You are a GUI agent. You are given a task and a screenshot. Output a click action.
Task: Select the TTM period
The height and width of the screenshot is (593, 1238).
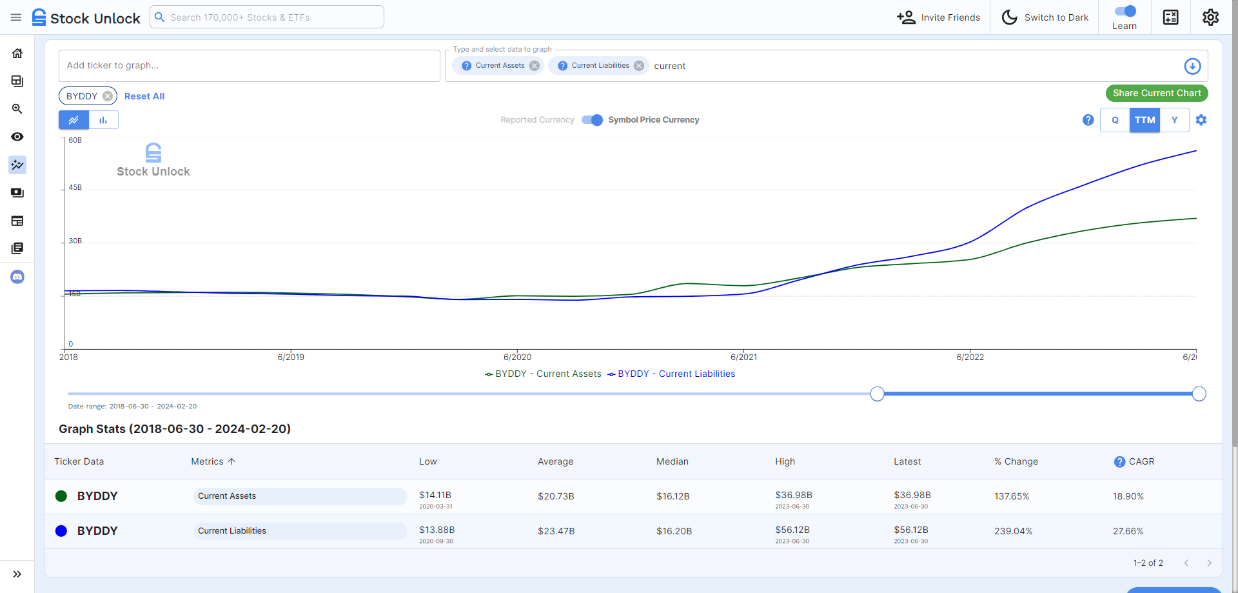[1145, 120]
